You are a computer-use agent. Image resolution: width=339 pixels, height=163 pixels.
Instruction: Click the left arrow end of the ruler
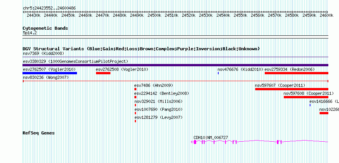coord(24,12)
